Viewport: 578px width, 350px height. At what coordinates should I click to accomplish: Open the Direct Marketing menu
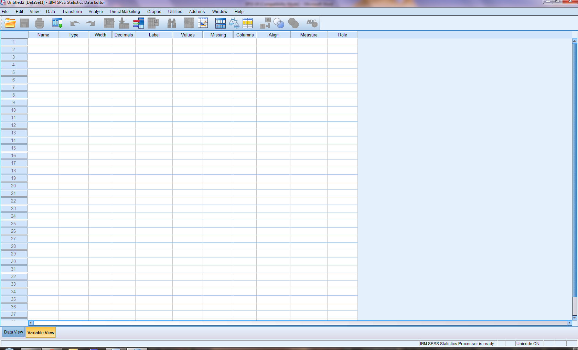pos(125,12)
